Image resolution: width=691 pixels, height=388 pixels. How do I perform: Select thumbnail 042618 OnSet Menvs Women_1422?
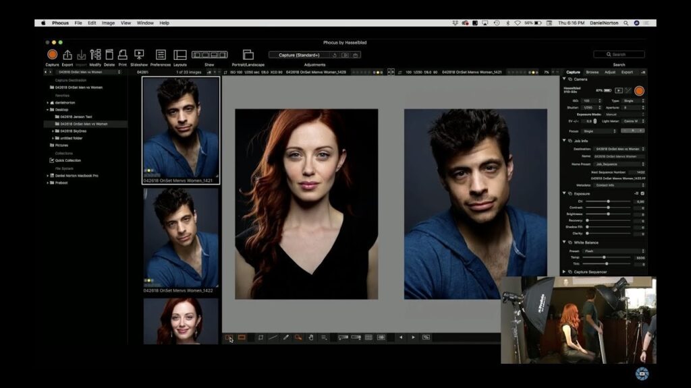click(181, 238)
